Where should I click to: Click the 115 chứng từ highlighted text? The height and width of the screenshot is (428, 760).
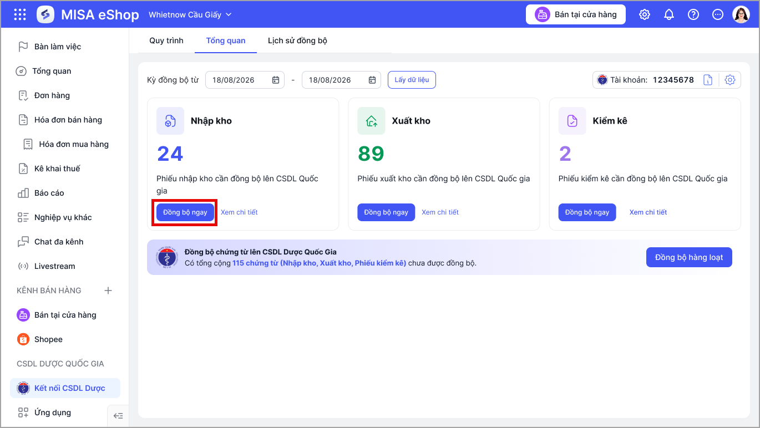click(319, 263)
